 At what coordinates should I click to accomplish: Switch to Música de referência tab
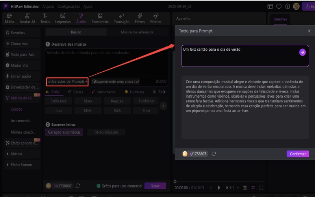(x=137, y=32)
